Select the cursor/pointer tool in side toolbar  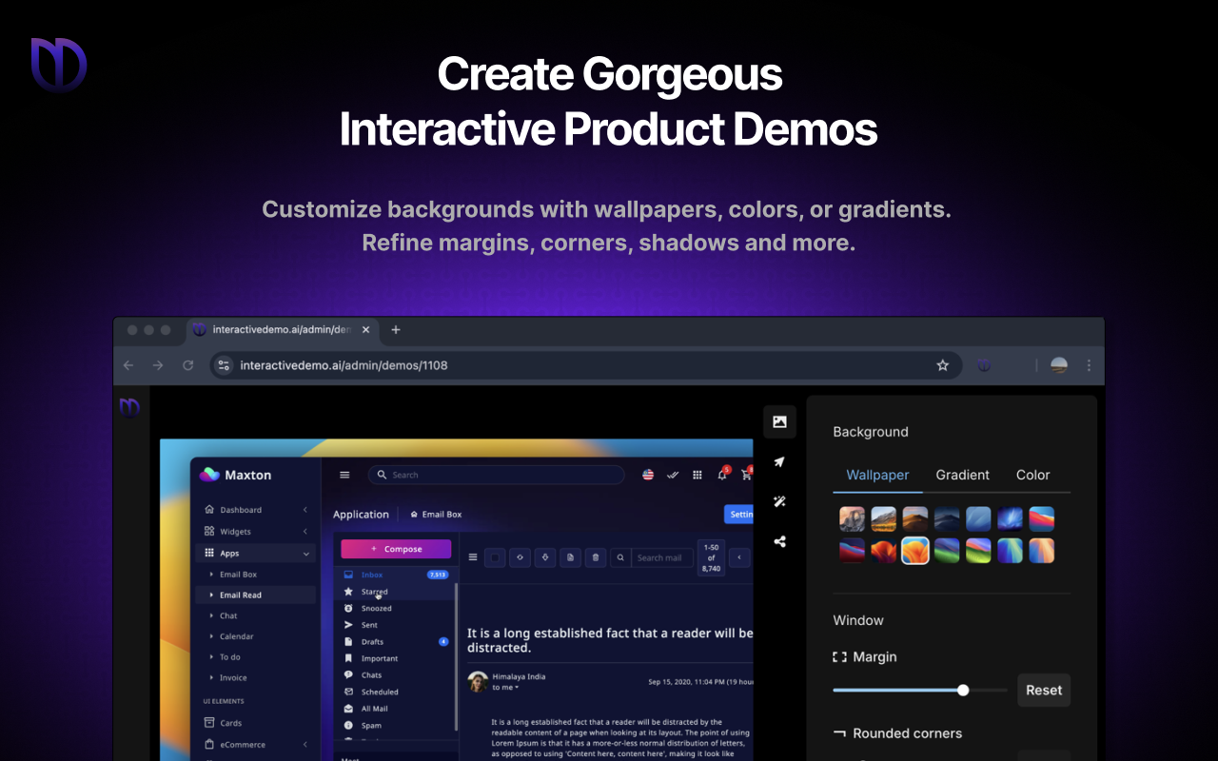coord(779,461)
